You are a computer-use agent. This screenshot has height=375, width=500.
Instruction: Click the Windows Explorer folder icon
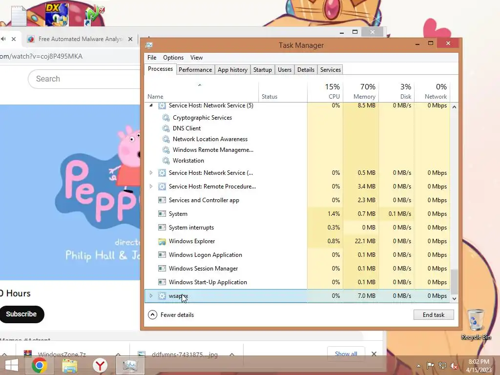pos(162,241)
